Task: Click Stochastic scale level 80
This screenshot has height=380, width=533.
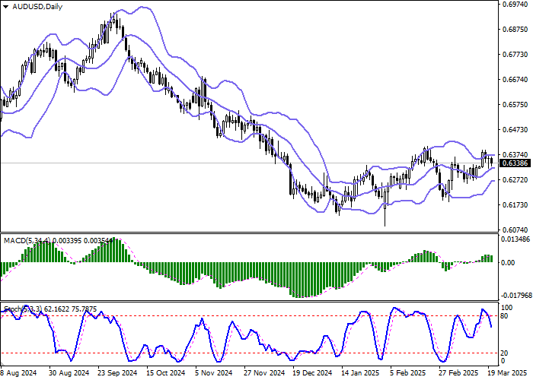Action: click(x=506, y=316)
